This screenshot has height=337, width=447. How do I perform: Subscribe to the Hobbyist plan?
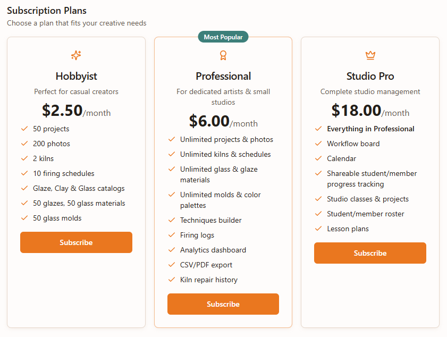point(76,242)
